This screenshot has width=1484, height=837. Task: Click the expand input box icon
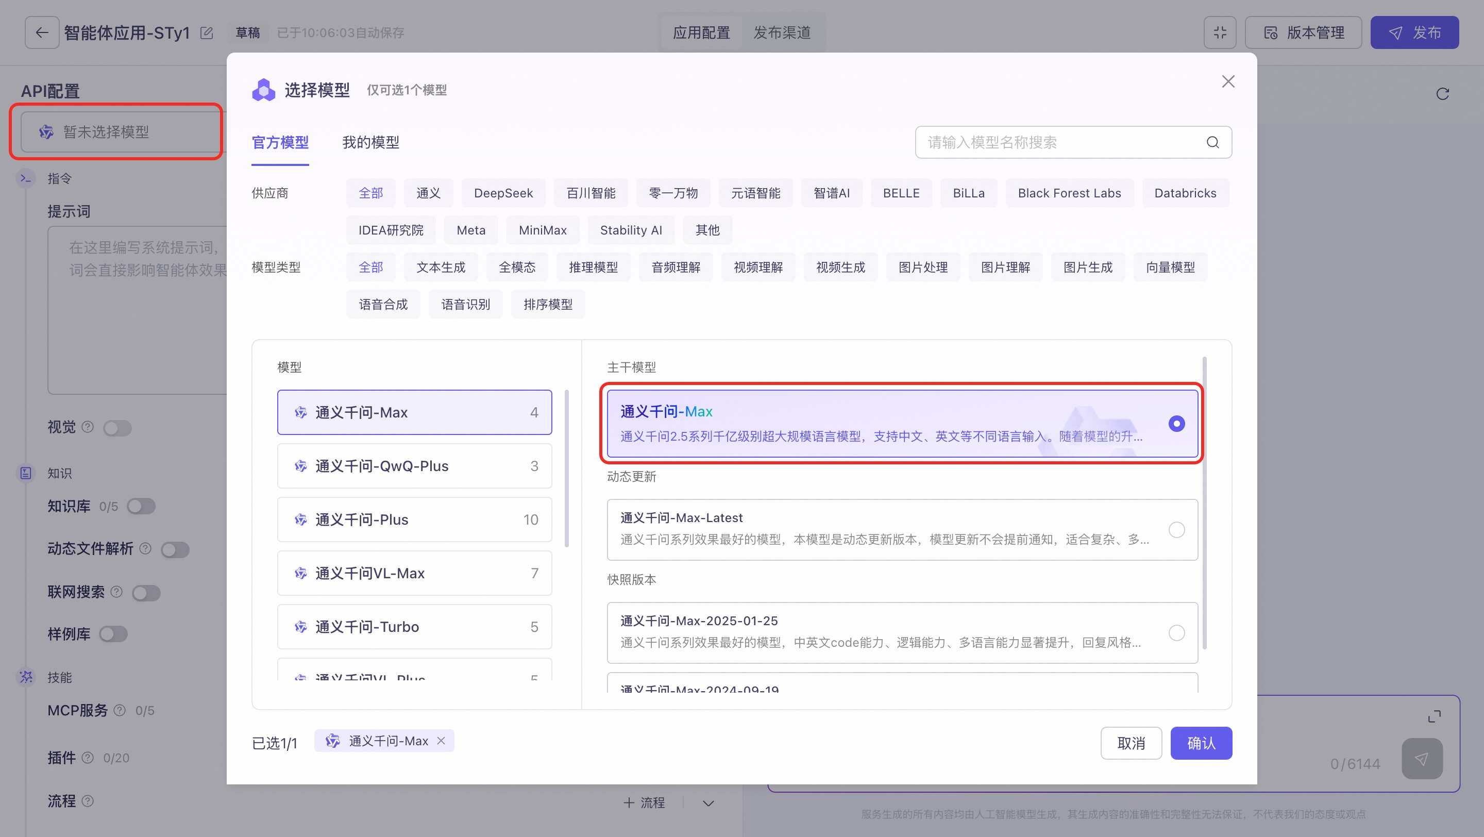pos(1435,716)
